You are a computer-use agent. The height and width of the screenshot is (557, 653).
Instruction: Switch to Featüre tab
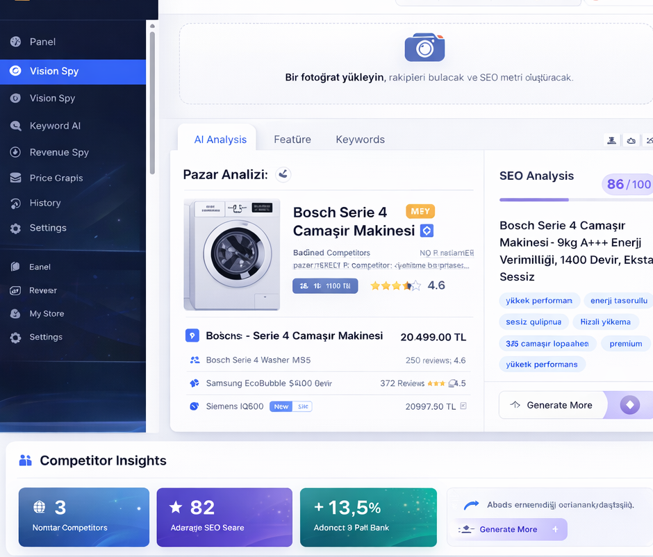click(x=292, y=140)
